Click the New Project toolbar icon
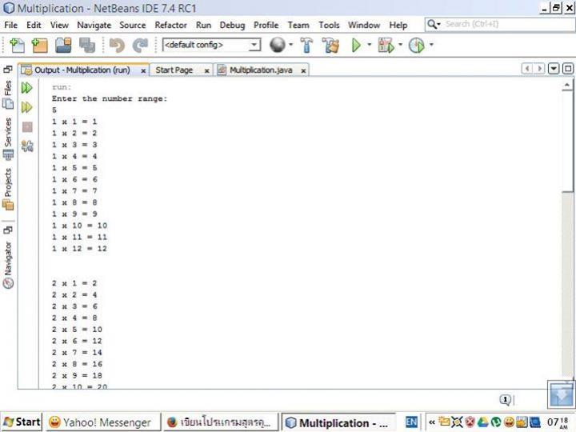The height and width of the screenshot is (432, 576). 40,45
